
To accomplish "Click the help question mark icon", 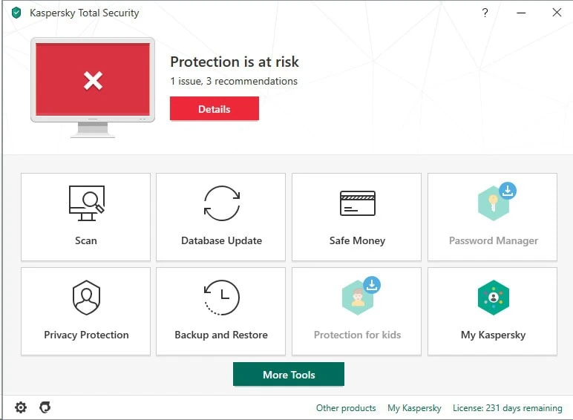I will point(485,13).
